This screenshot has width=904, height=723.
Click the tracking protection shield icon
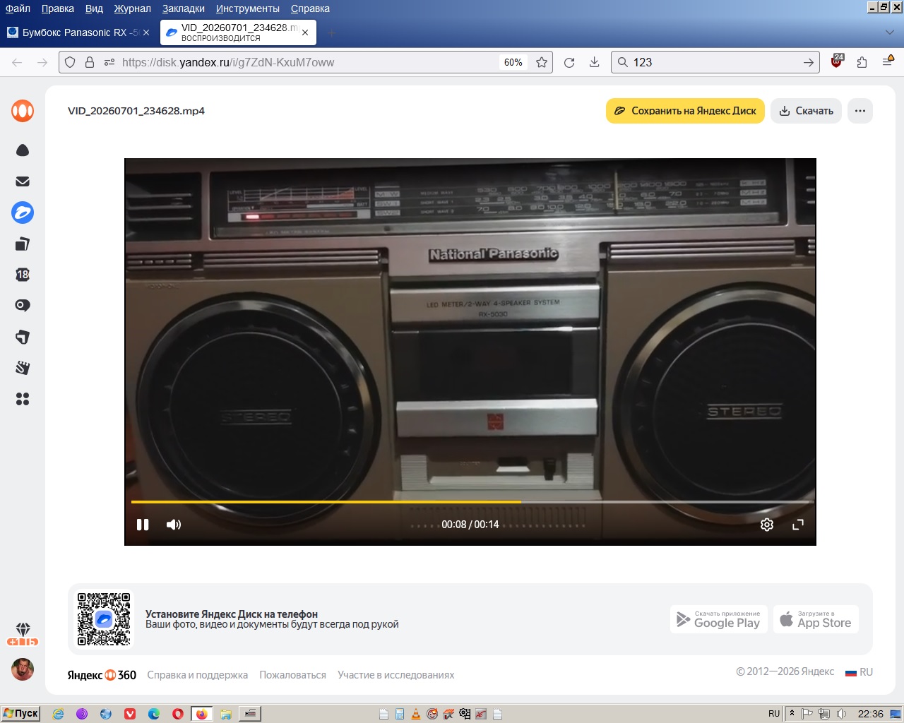(x=70, y=62)
